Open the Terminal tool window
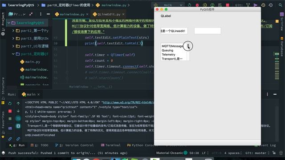The image size is (285, 160). (111, 145)
